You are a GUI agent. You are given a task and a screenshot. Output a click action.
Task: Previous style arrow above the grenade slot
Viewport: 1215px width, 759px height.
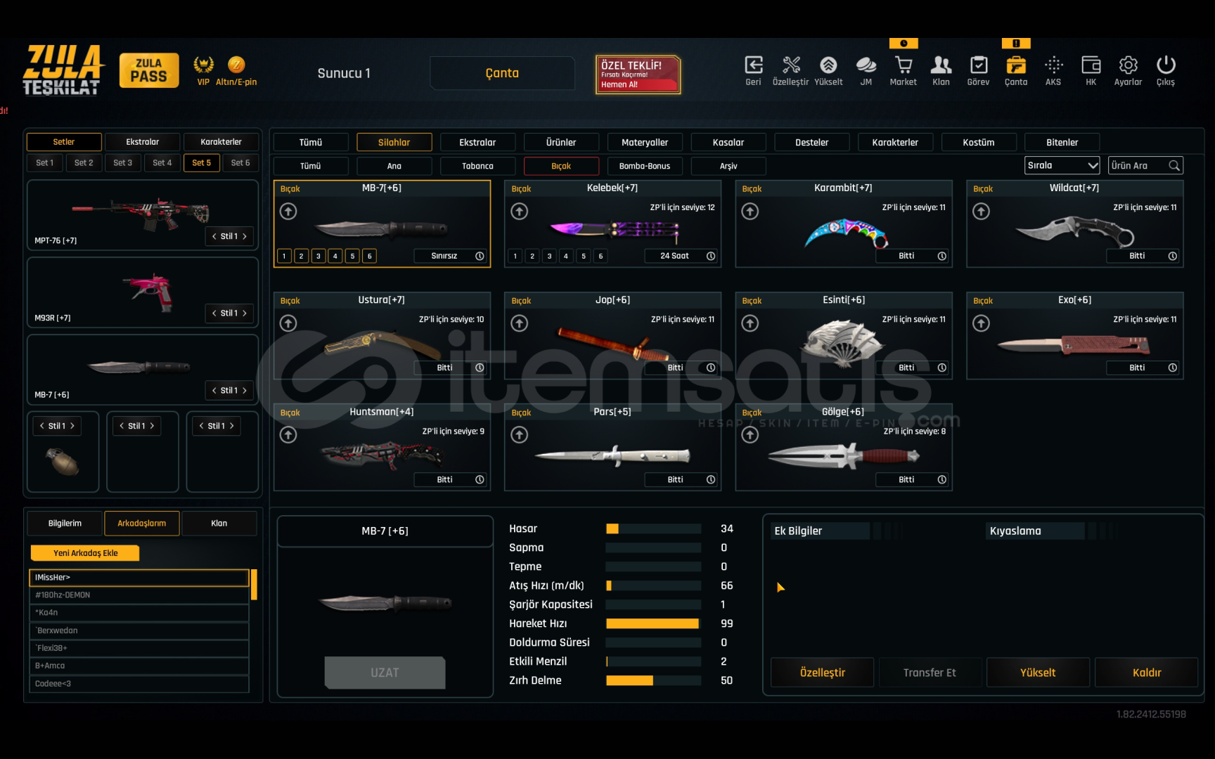[x=42, y=426]
